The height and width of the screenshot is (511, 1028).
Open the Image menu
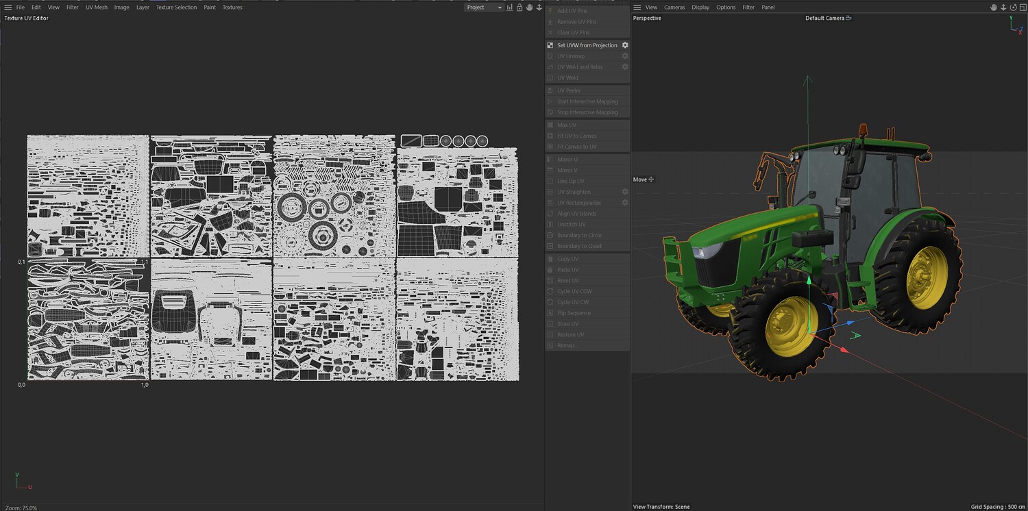click(122, 8)
